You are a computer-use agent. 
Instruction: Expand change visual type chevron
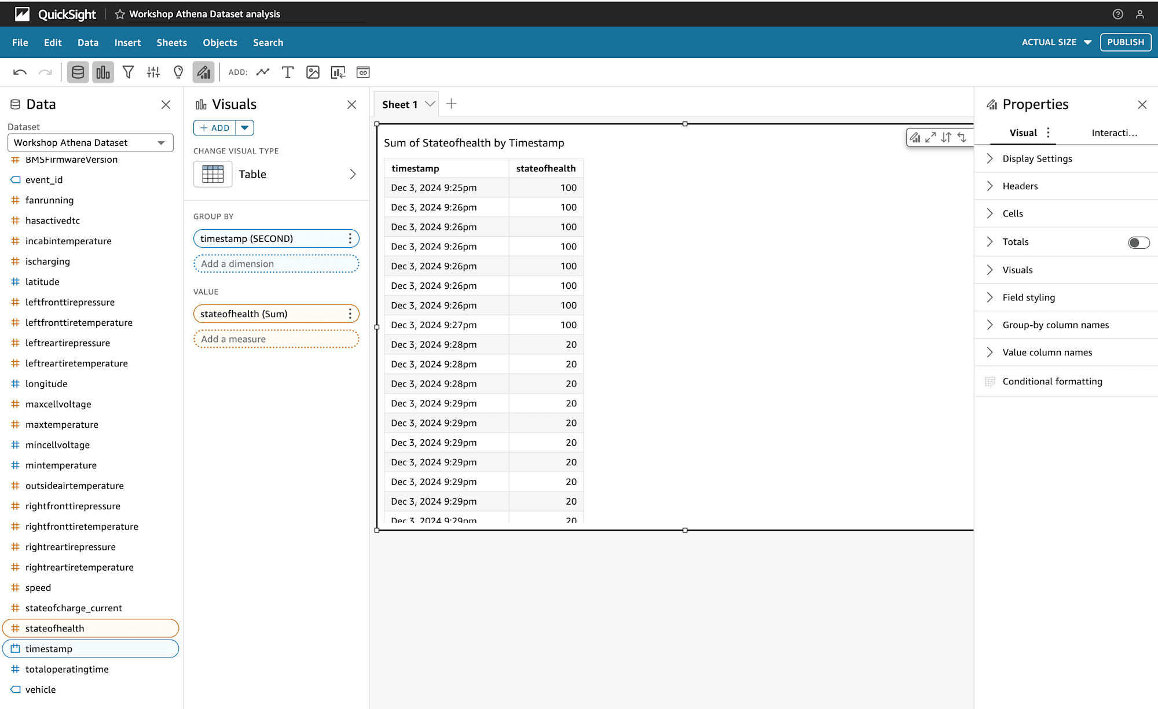pyautogui.click(x=353, y=174)
